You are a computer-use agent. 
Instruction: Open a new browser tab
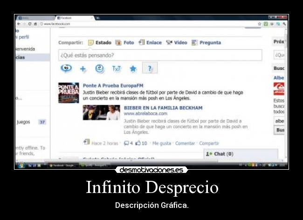point(98,18)
